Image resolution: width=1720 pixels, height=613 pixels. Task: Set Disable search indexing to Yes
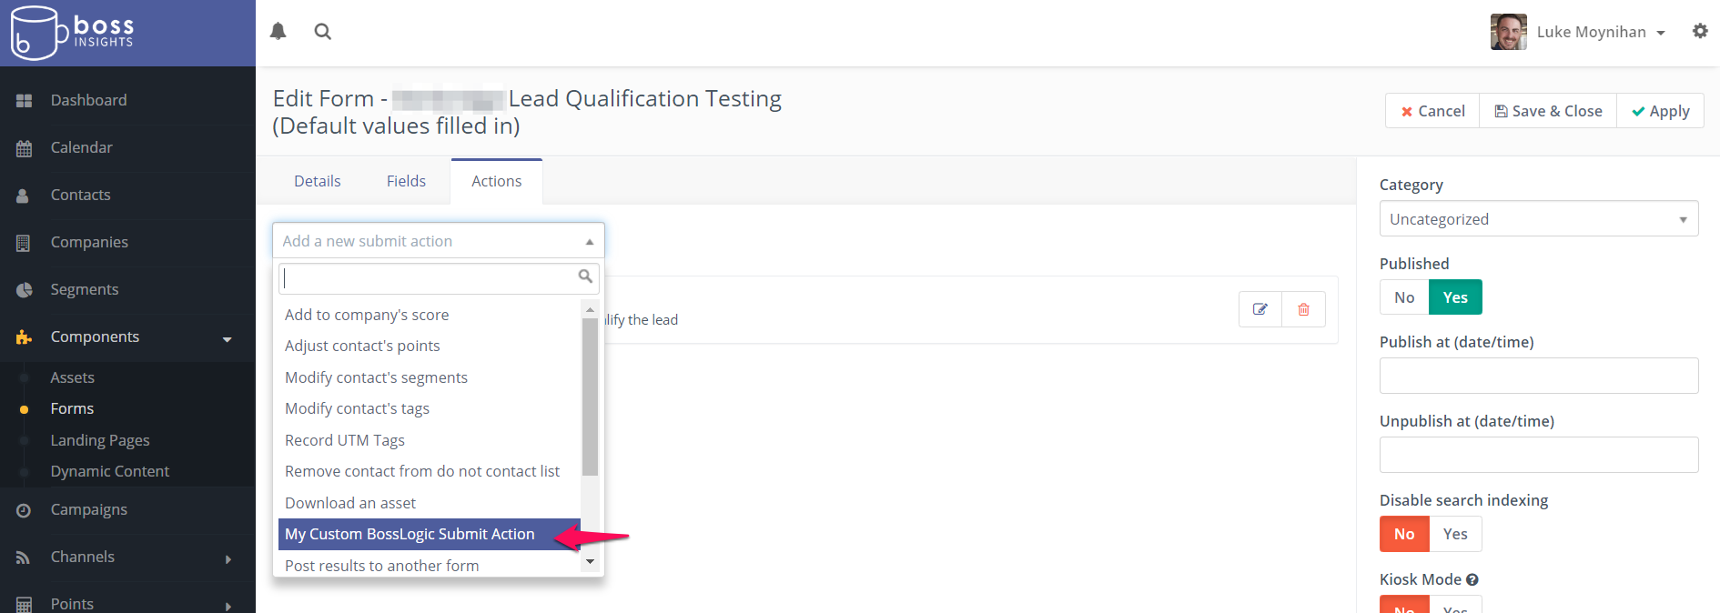(x=1454, y=534)
